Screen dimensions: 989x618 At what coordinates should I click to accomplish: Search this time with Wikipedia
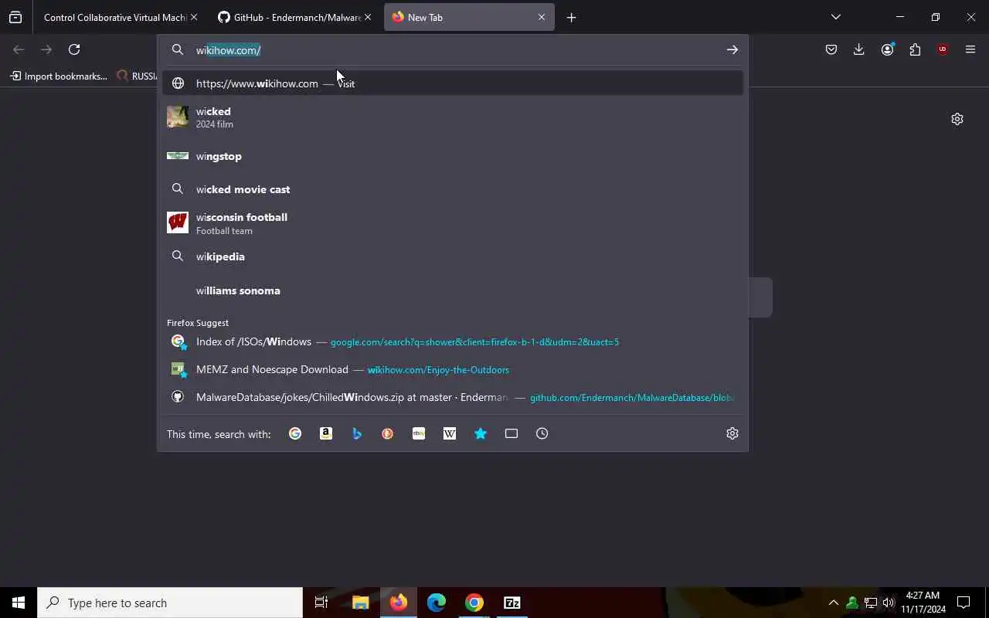450,433
